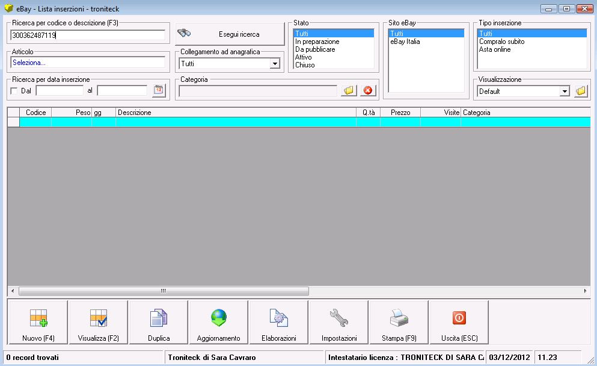
Task: Open the Visualizzazione folder icon
Action: click(x=581, y=91)
